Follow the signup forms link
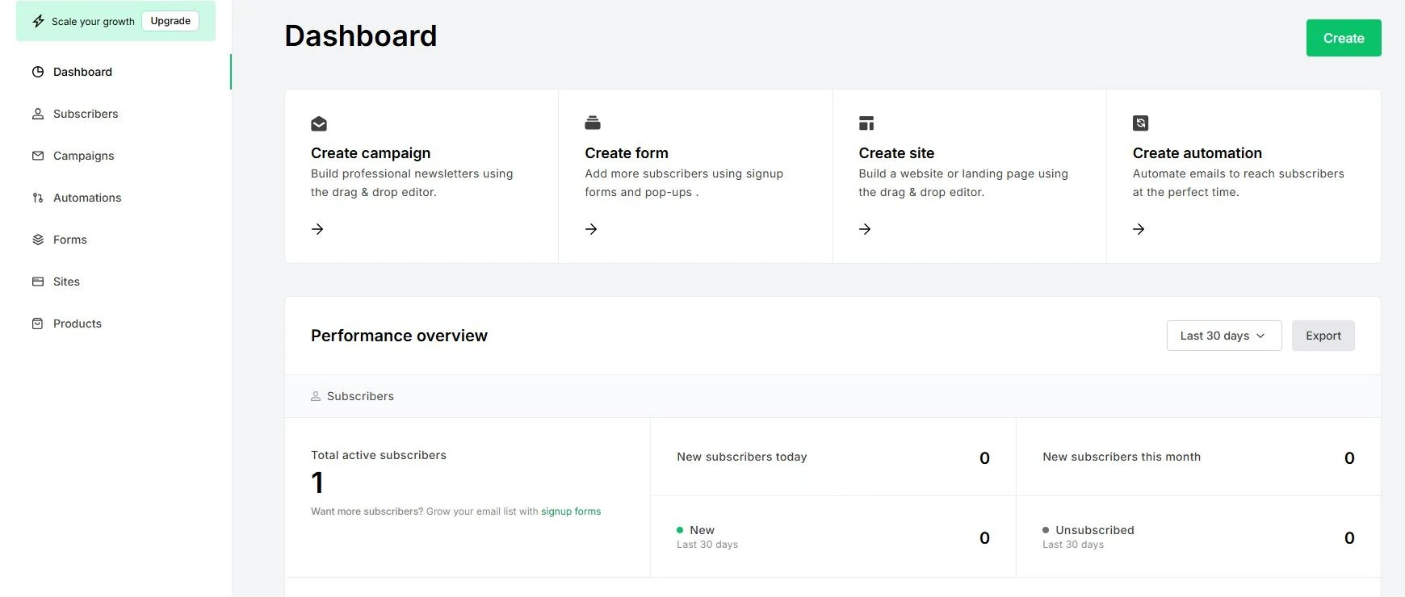This screenshot has width=1405, height=597. click(571, 511)
